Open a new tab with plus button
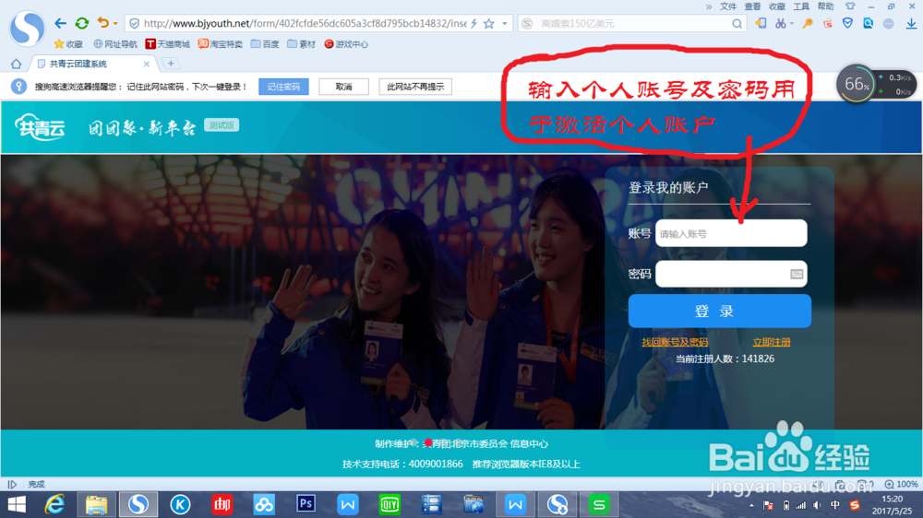 coord(171,64)
